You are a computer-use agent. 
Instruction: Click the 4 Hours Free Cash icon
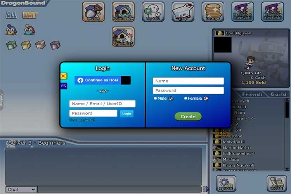pyautogui.click(x=273, y=12)
